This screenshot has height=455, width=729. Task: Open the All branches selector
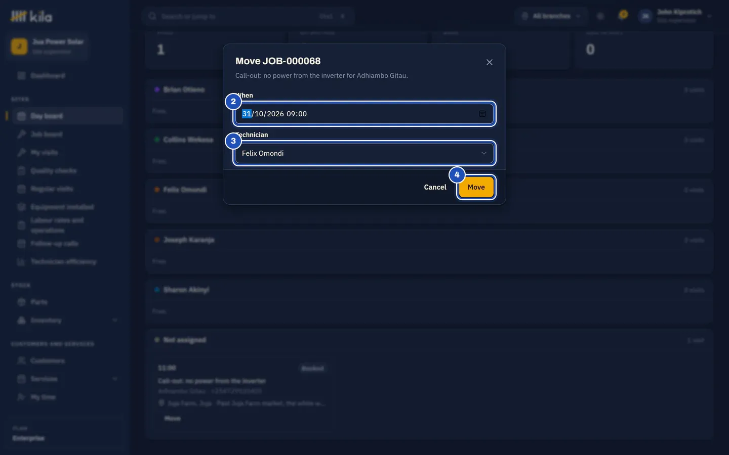551,16
